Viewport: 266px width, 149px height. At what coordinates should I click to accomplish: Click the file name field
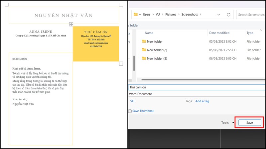pos(197,87)
